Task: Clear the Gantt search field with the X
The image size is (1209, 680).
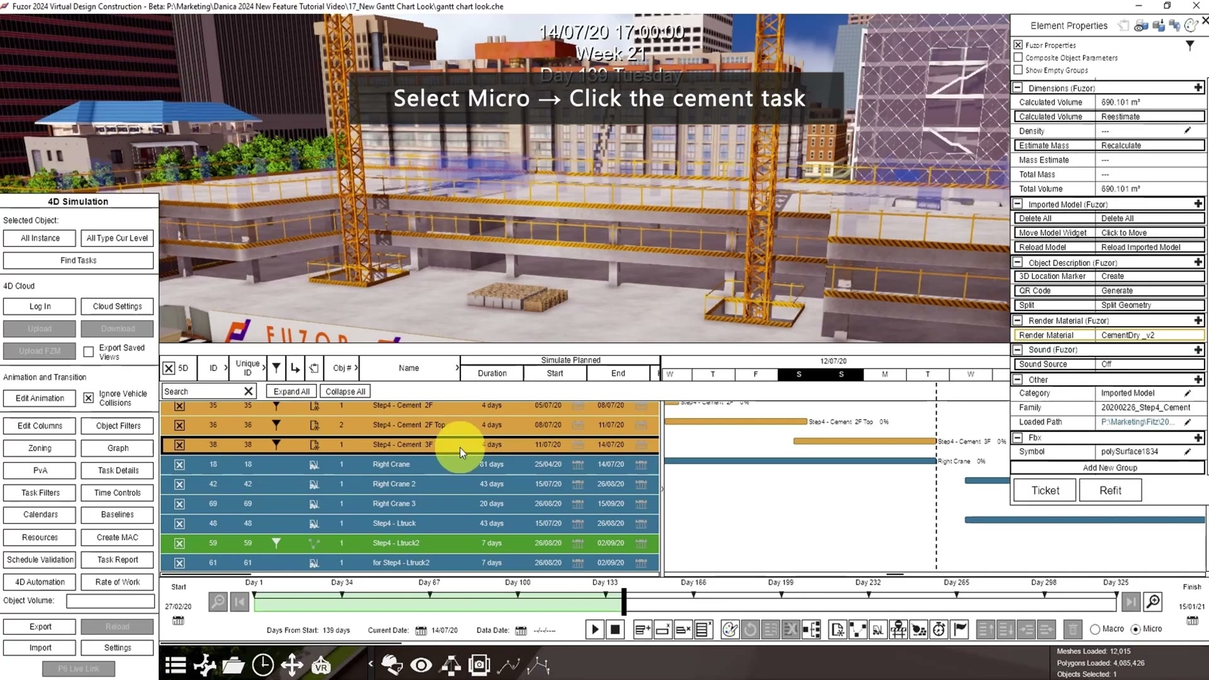Action: tap(248, 392)
